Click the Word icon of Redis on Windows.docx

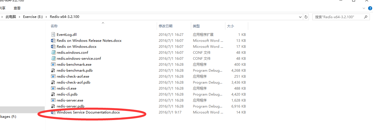53,46
